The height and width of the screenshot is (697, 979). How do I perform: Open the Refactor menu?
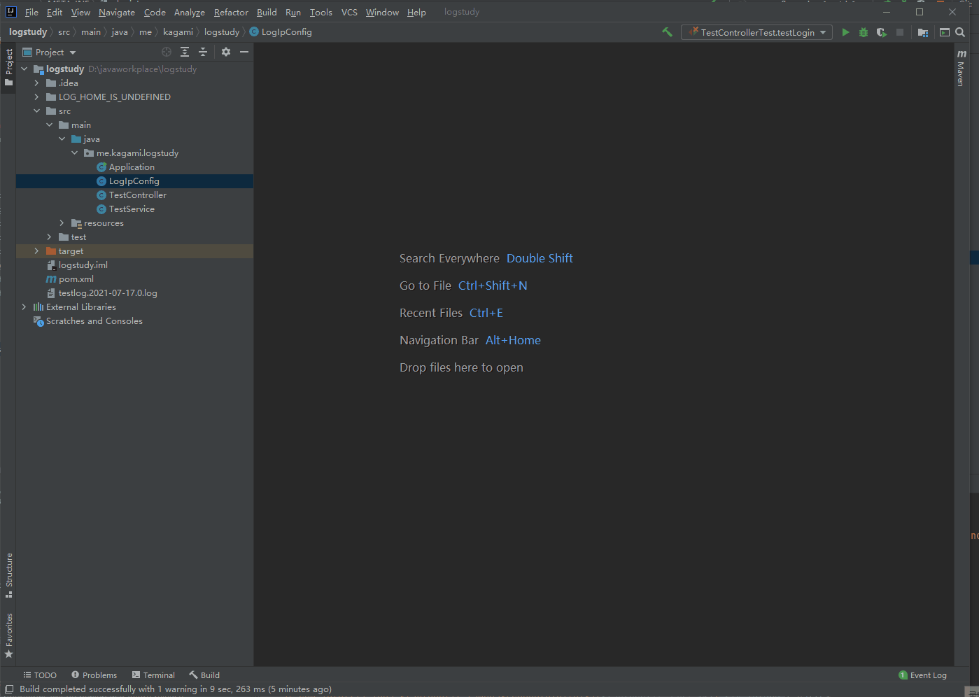[x=231, y=12]
